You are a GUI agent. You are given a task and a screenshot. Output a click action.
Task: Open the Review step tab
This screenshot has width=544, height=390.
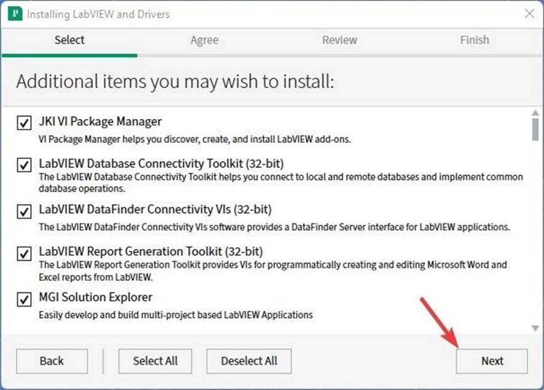coord(340,40)
